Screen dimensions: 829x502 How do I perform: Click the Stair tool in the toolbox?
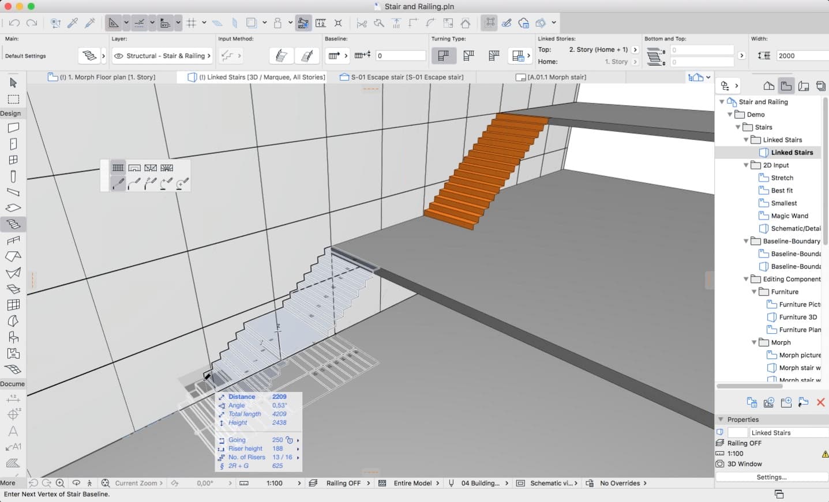coord(13,224)
